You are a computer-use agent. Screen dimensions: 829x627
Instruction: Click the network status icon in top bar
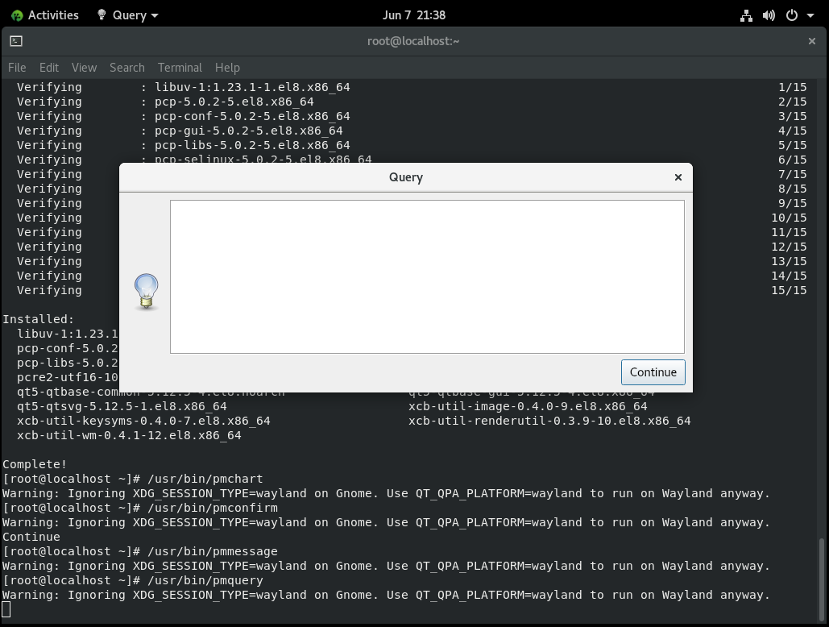tap(746, 15)
